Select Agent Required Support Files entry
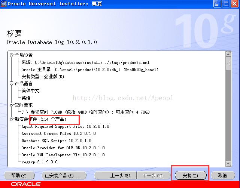Viewport: 240px width, 188px height. click(66, 126)
